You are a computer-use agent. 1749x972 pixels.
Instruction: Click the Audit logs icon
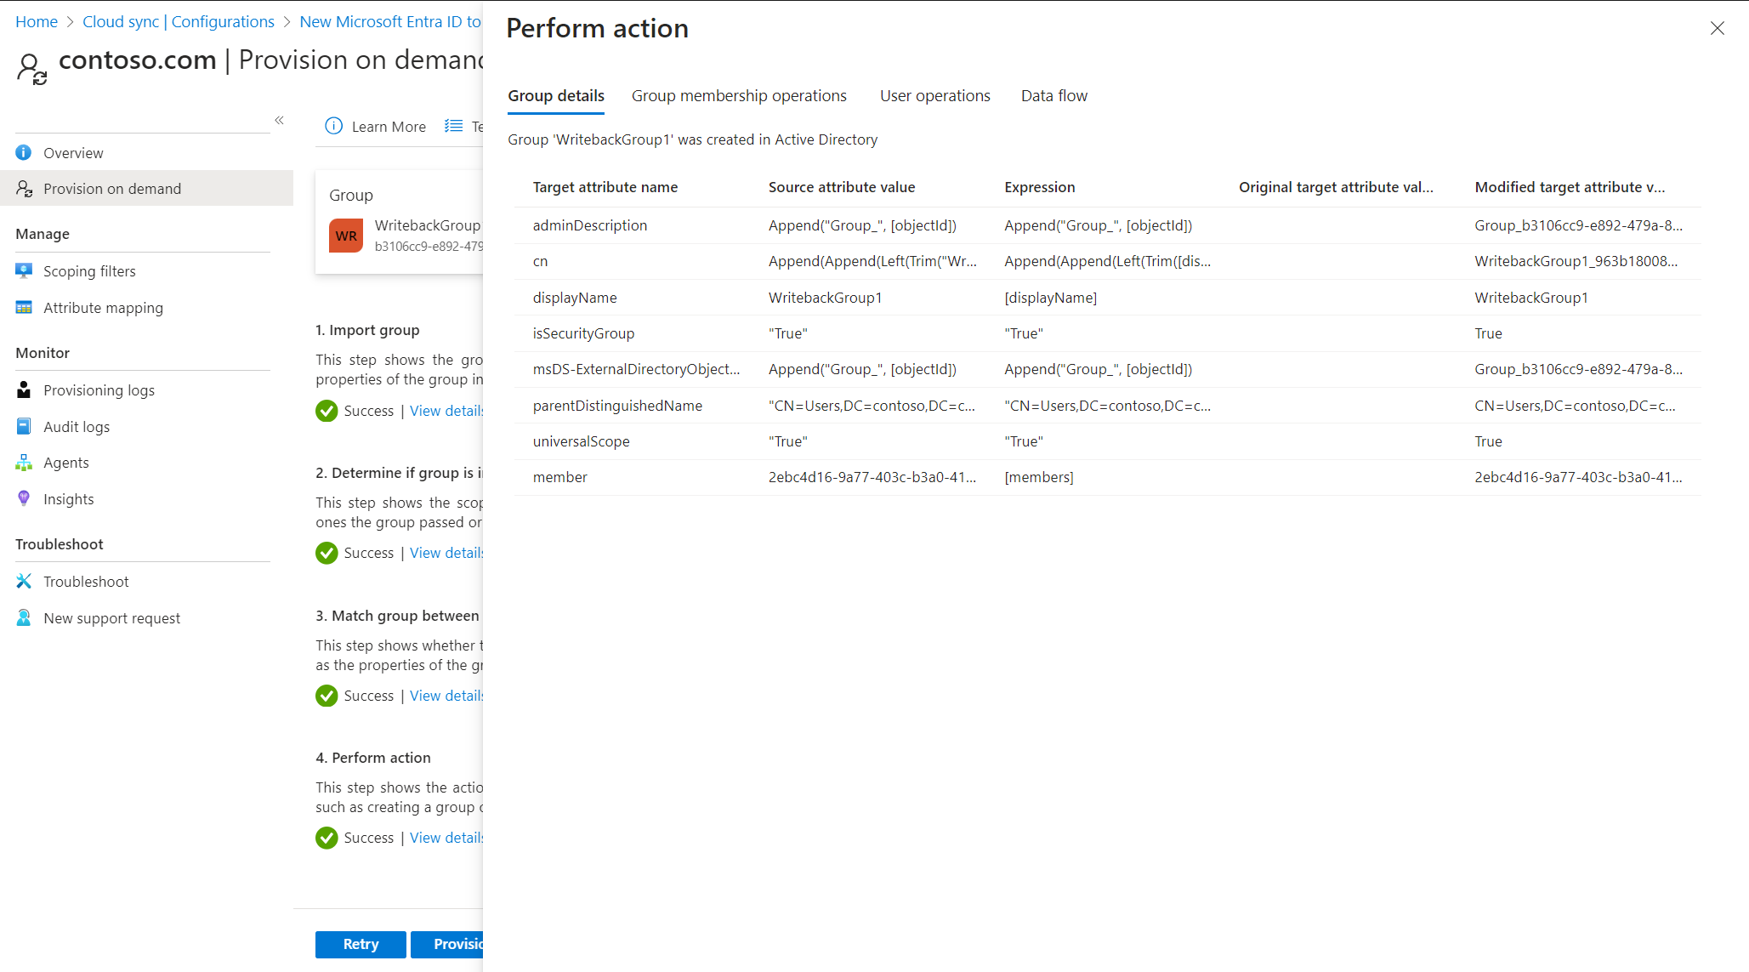pos(24,427)
